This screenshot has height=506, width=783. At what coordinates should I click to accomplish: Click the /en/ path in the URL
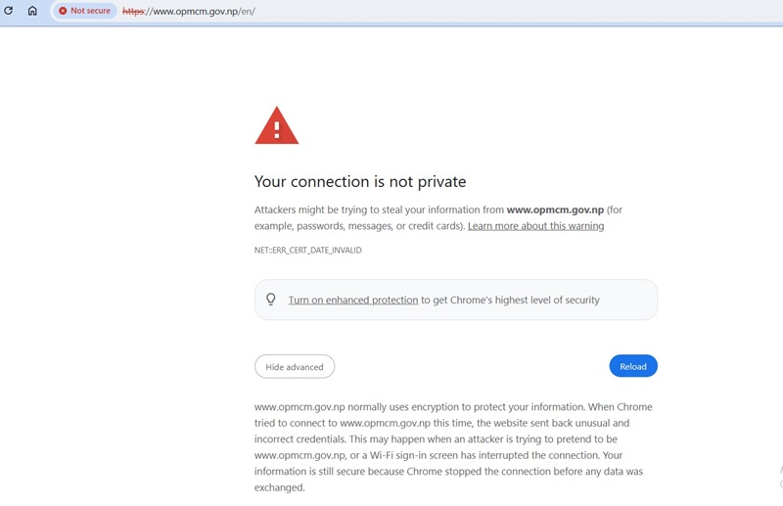tap(248, 11)
